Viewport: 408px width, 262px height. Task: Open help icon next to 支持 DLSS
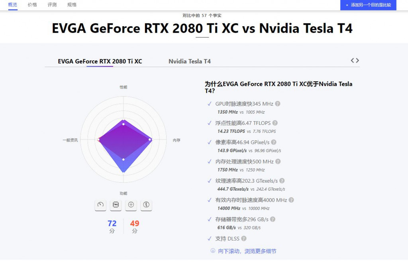244,238
